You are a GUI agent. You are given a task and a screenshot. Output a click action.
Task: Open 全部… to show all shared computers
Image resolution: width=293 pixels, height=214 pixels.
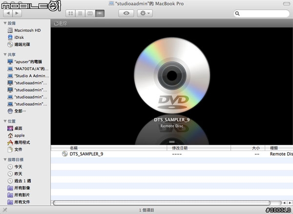pos(17,111)
